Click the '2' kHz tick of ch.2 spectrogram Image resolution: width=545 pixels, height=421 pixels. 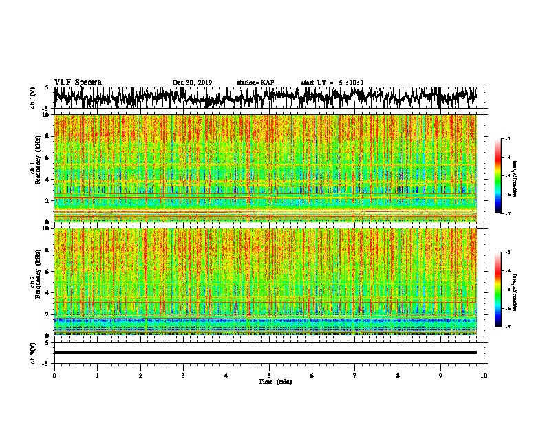[x=48, y=314]
